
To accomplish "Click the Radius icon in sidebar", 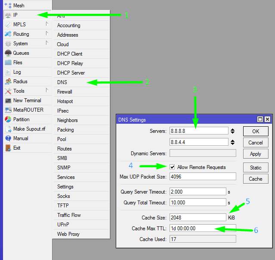I will (8, 81).
